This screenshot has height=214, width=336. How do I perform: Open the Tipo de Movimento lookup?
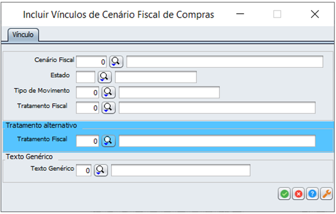[x=109, y=92]
